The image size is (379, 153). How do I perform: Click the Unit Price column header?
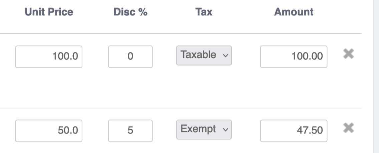49,12
